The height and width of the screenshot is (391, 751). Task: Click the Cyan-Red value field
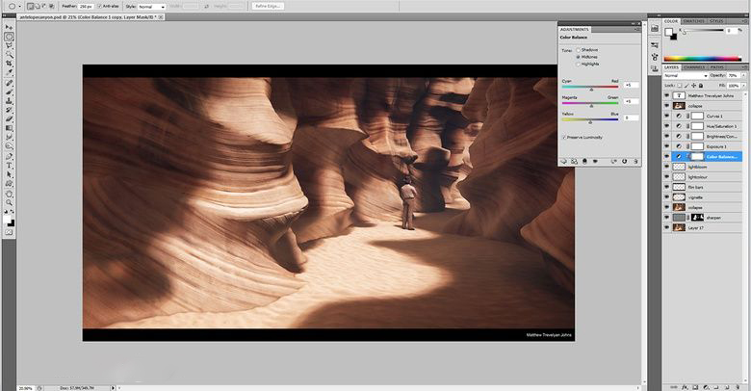pyautogui.click(x=631, y=85)
